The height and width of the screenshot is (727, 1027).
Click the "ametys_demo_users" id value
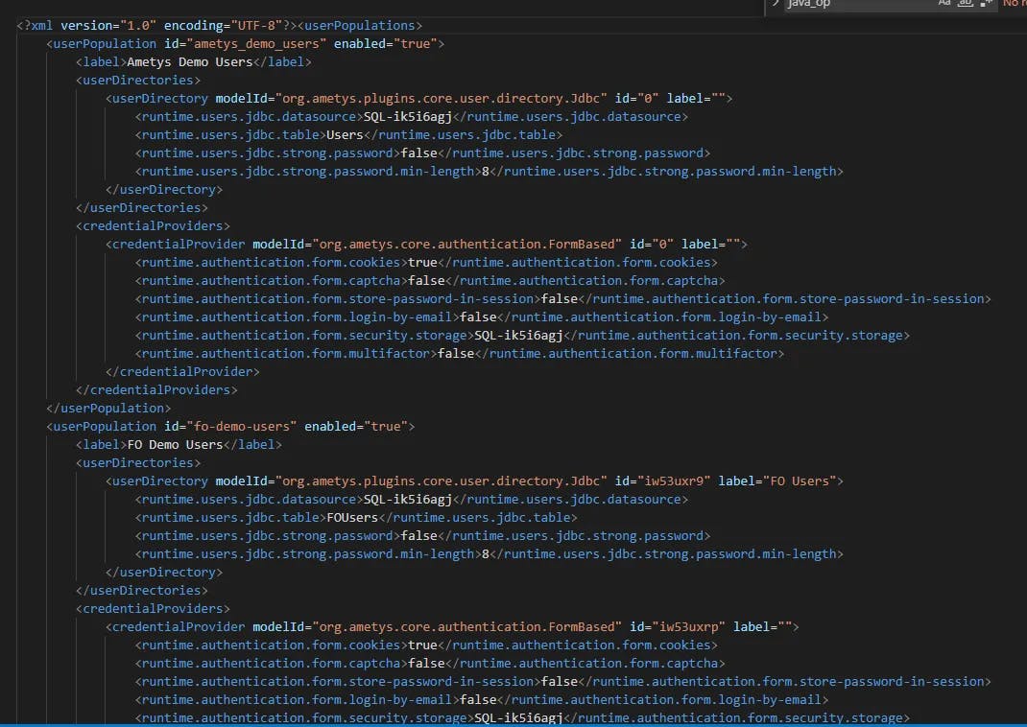[242, 43]
